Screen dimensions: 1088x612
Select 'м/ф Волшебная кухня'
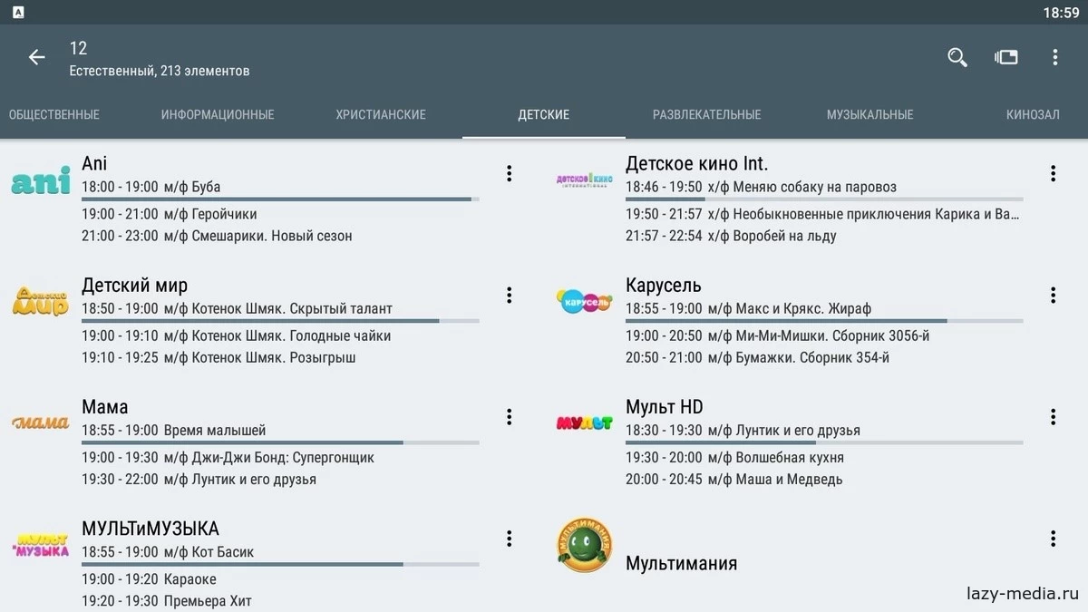point(776,457)
